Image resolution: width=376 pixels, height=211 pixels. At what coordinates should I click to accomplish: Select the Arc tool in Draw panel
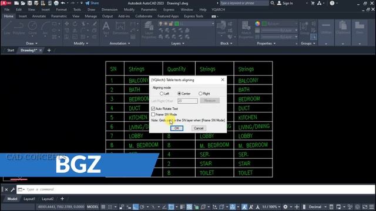[45, 28]
